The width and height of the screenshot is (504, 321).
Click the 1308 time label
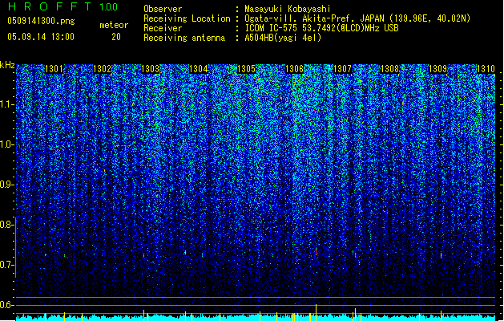tap(390, 69)
